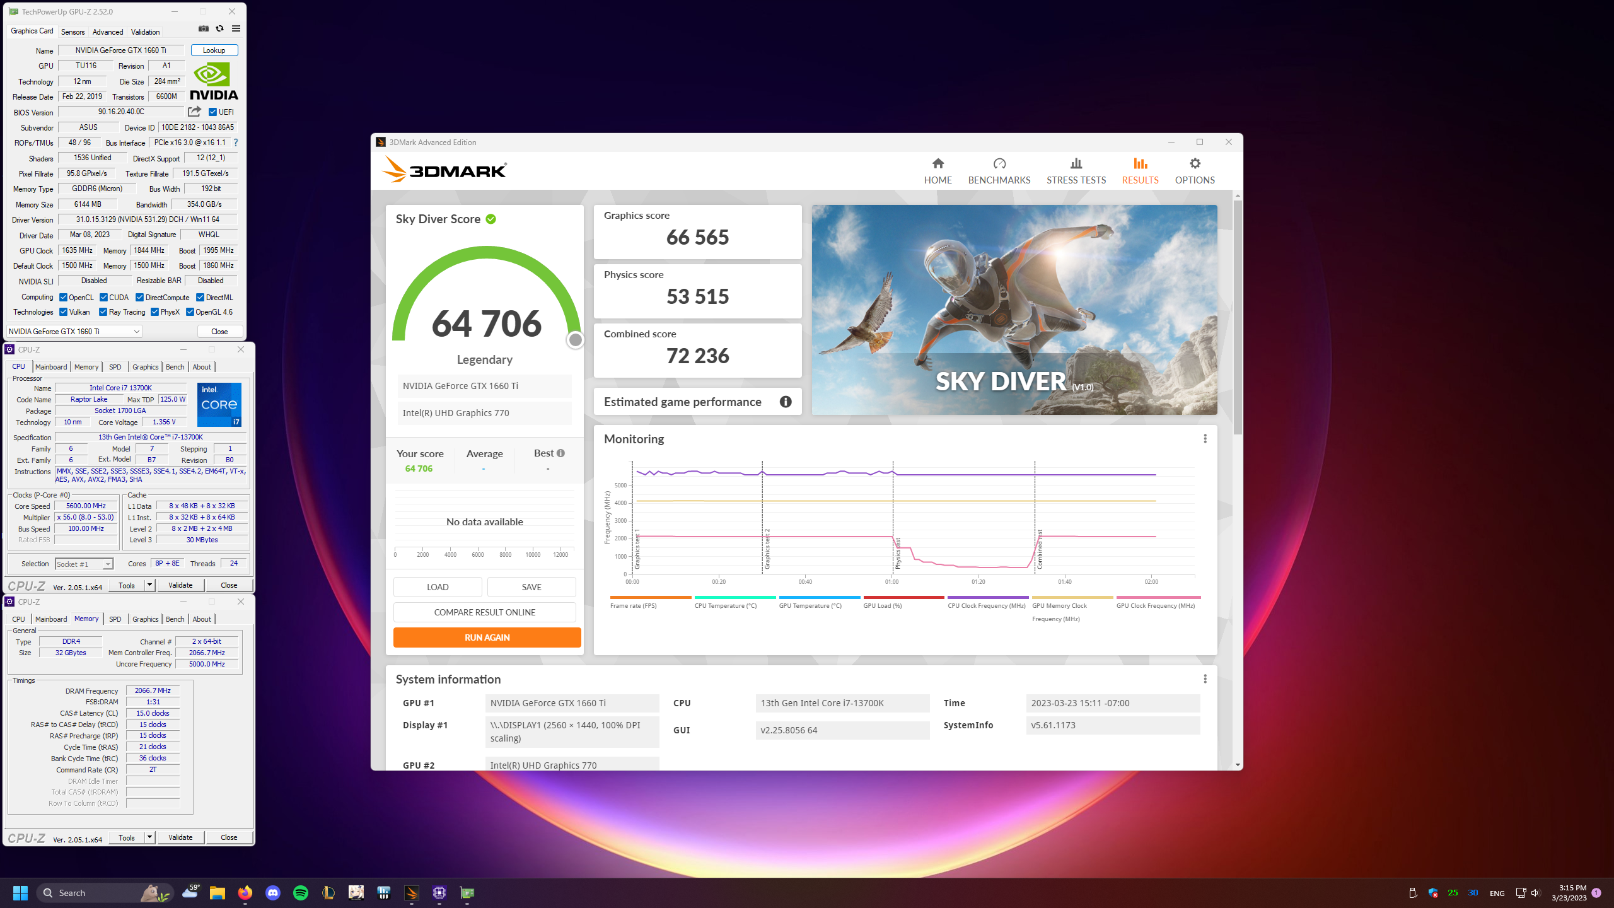Toggle the DirectML checkbox

click(x=200, y=298)
